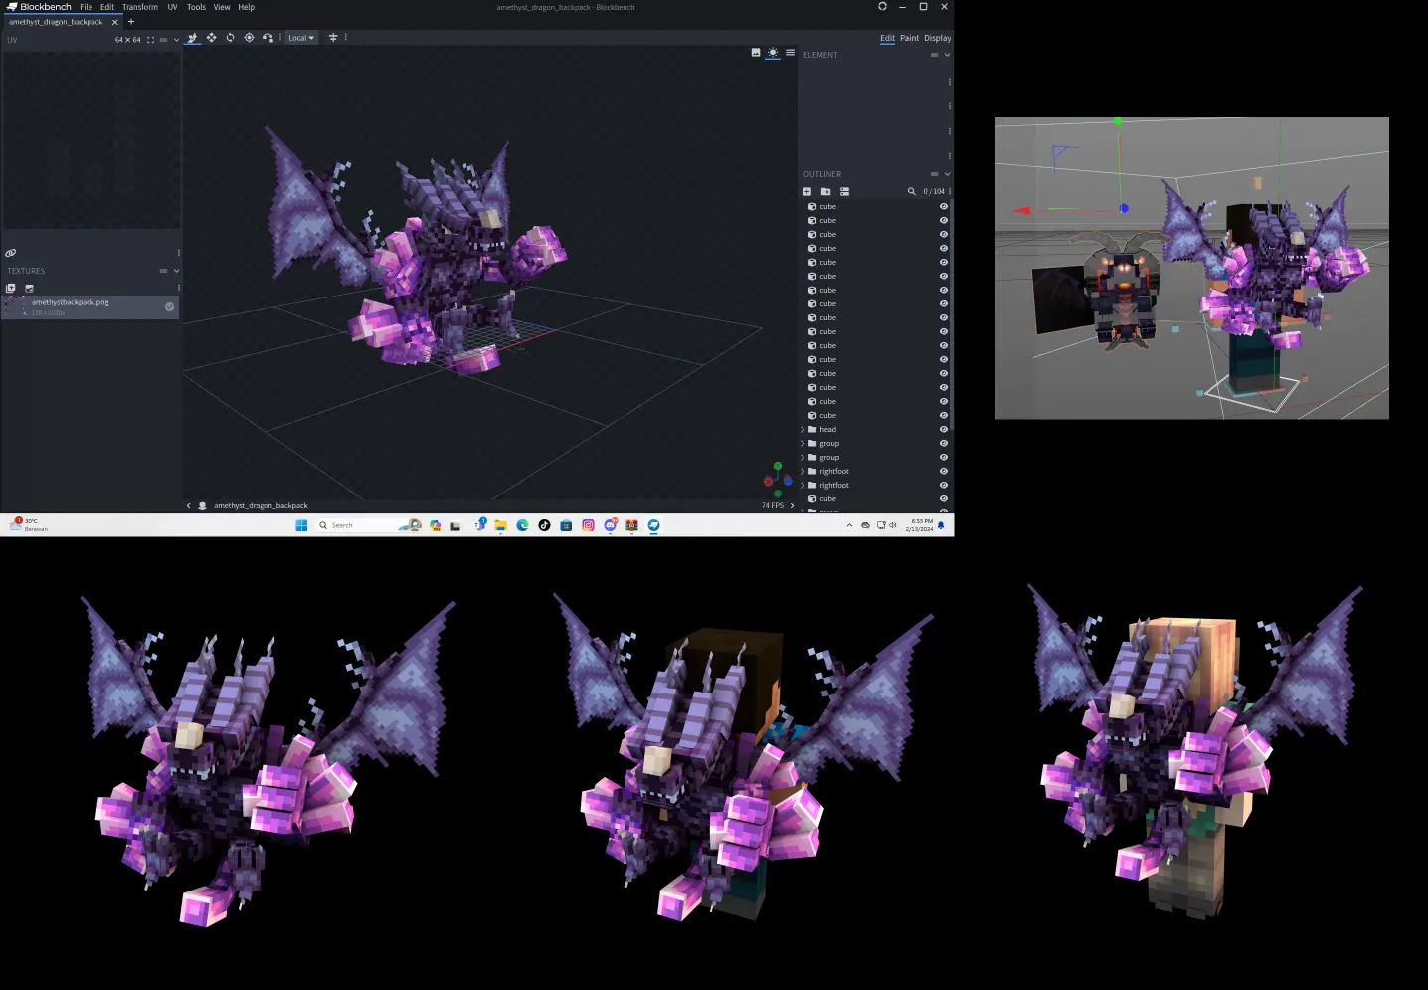Click the Create Texture icon
This screenshot has height=990, width=1428.
click(x=29, y=288)
